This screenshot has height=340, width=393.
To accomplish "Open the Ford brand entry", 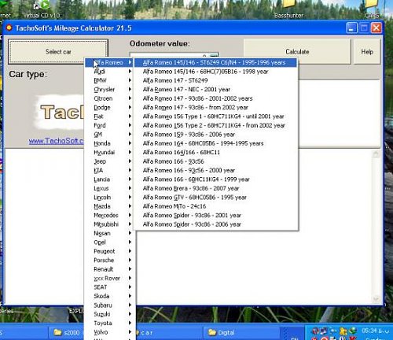I will pyautogui.click(x=110, y=125).
